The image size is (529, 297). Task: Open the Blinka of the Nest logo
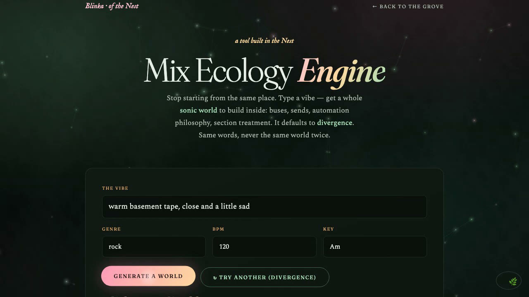[112, 6]
